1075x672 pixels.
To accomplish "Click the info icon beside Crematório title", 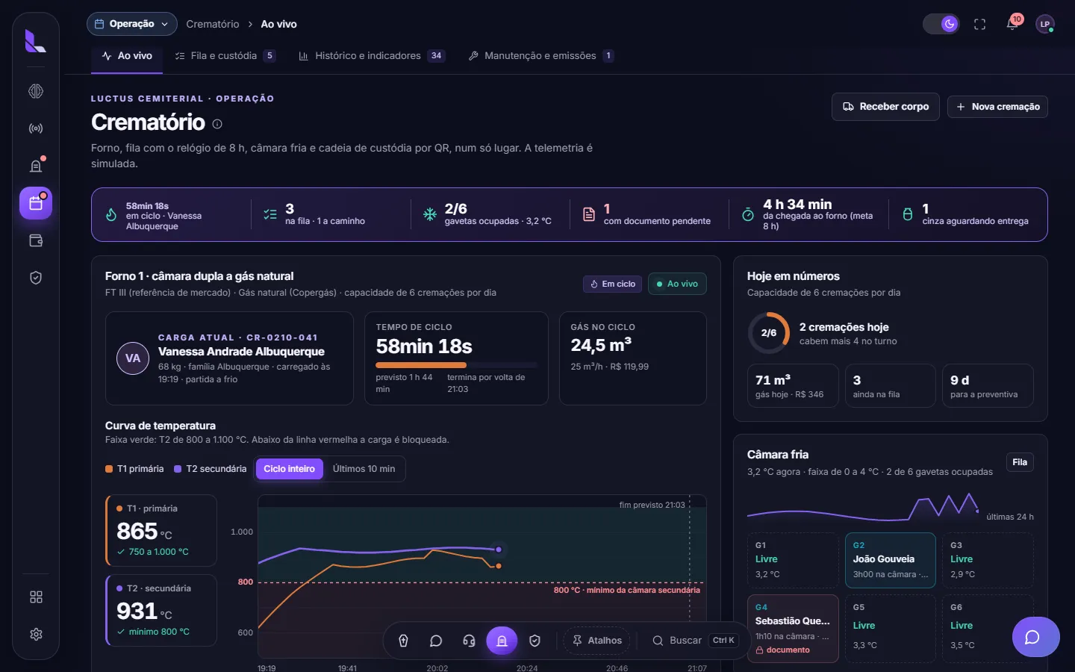I will (217, 124).
